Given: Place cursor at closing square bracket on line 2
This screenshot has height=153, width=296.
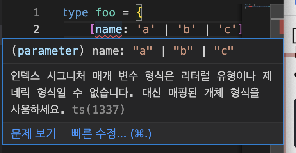Looking at the screenshot, I should (240, 30).
